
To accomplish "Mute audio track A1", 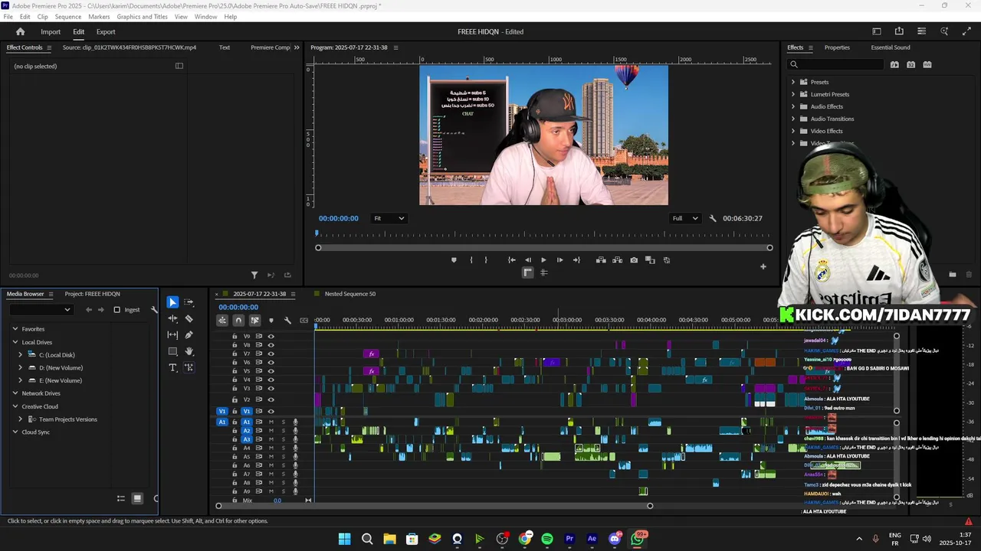I will pos(271,422).
